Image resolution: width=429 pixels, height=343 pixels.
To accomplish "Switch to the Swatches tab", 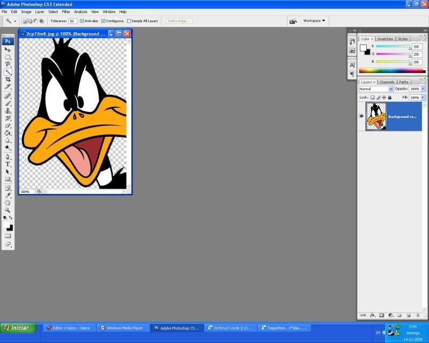I will click(385, 39).
